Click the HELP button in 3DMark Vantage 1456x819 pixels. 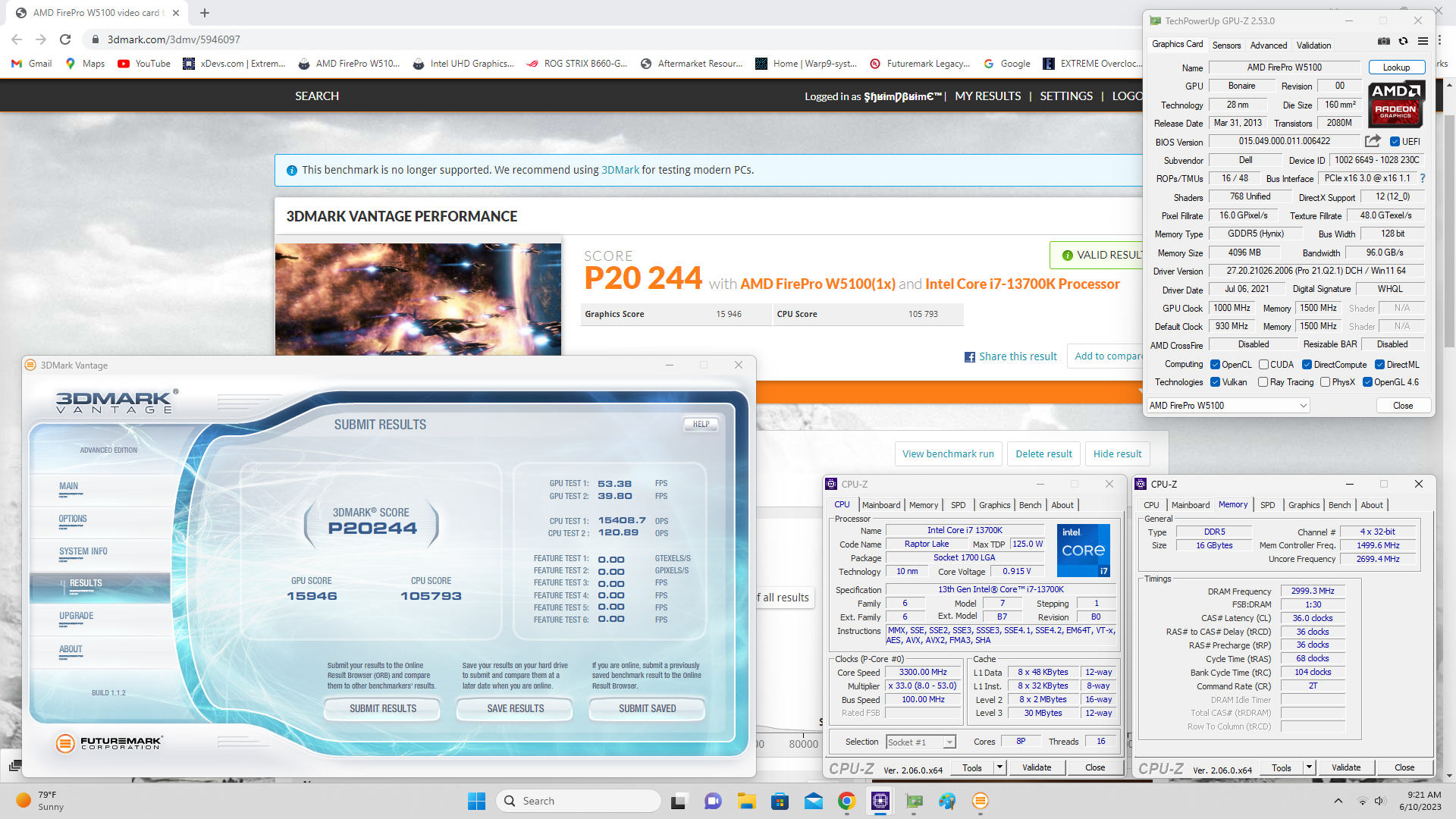pos(701,425)
